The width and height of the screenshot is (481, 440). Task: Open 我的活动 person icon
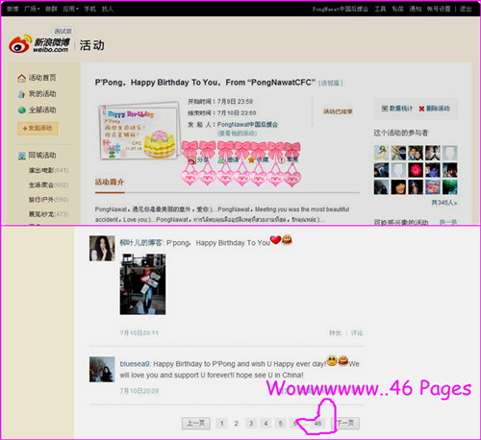(21, 94)
